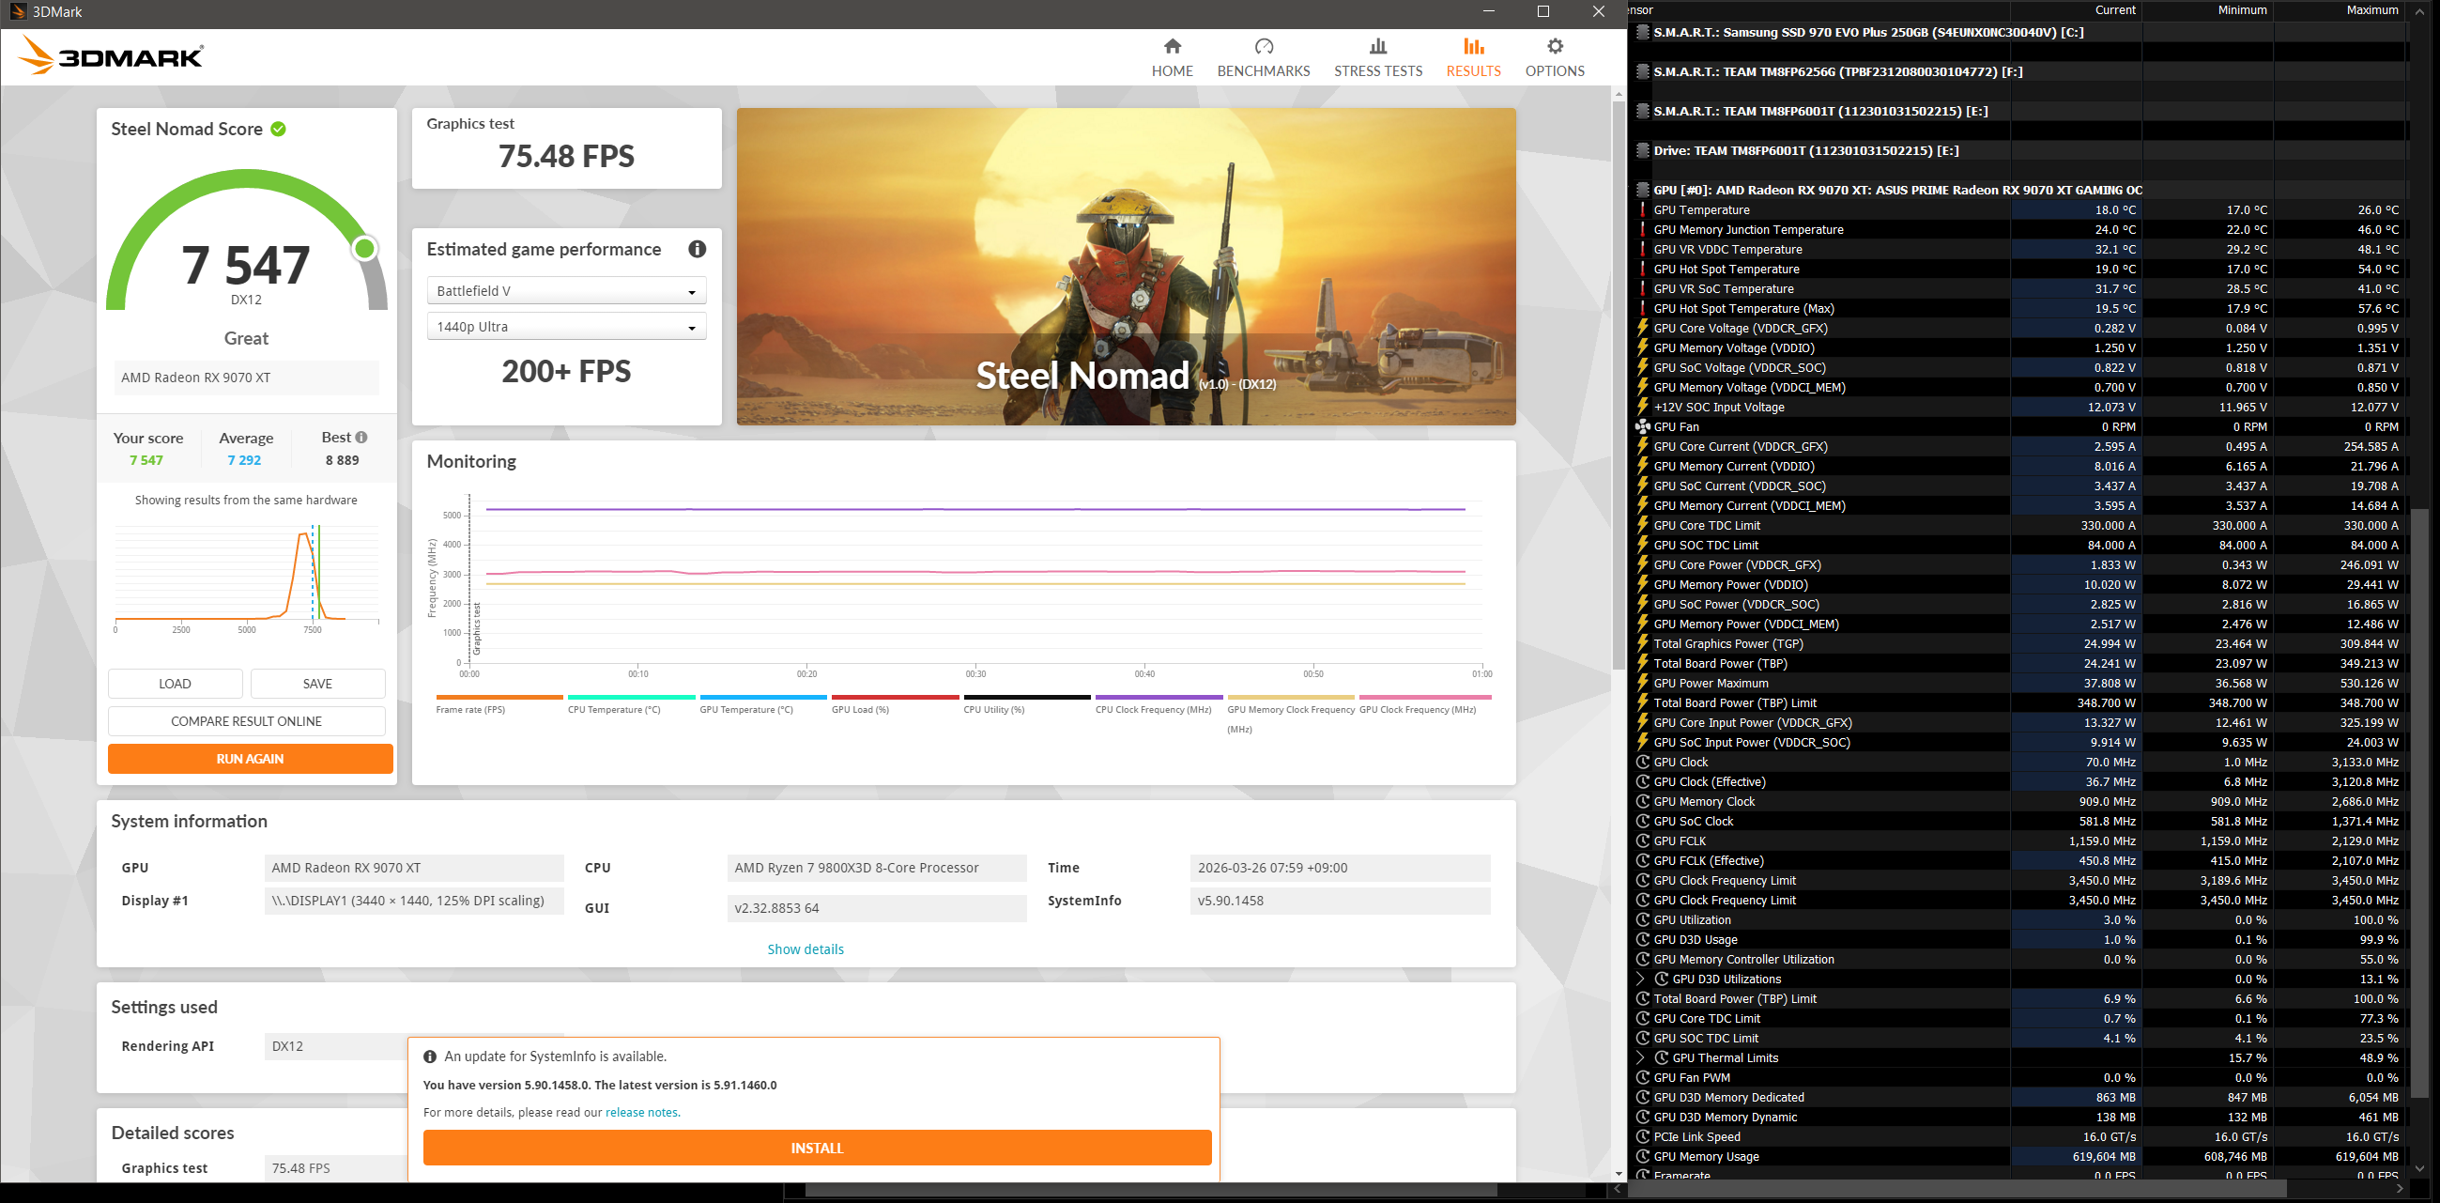Click Show details link
The height and width of the screenshot is (1203, 2440).
(x=806, y=949)
